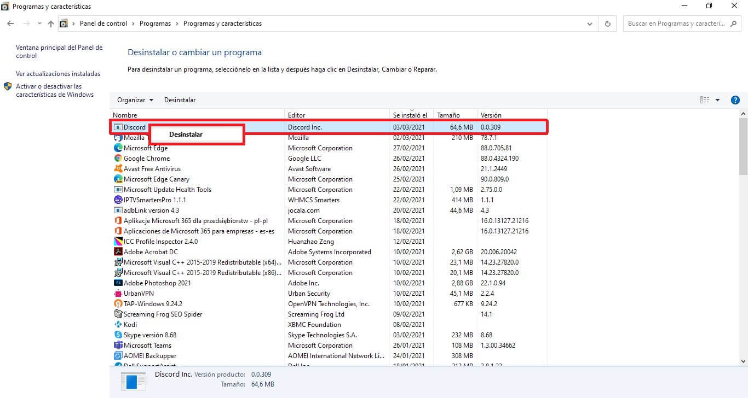Open Ver actualizaciones instaladas link
The image size is (748, 398).
pyautogui.click(x=58, y=74)
